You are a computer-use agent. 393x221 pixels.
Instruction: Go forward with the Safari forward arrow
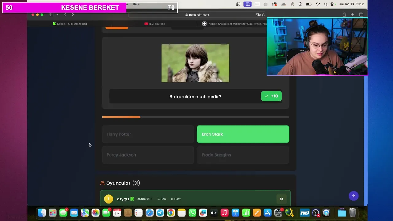pos(73,14)
